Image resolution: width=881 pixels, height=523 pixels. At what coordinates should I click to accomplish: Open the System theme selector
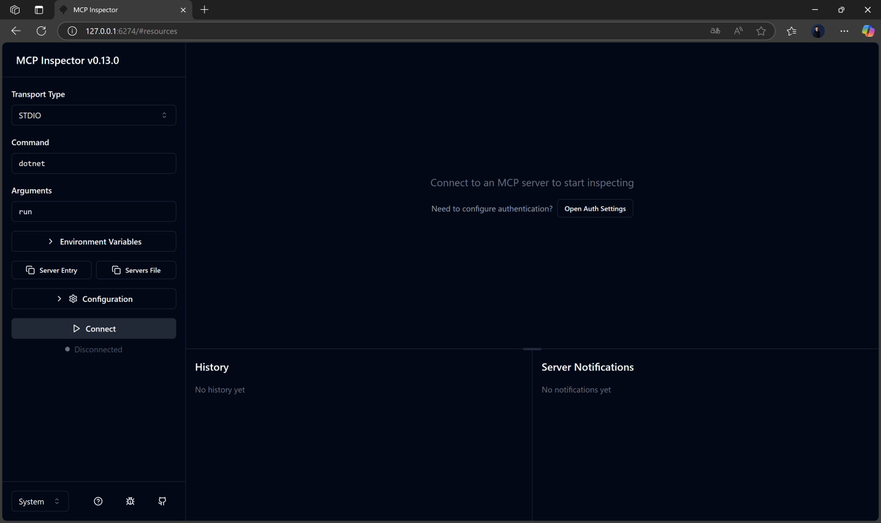[40, 502]
